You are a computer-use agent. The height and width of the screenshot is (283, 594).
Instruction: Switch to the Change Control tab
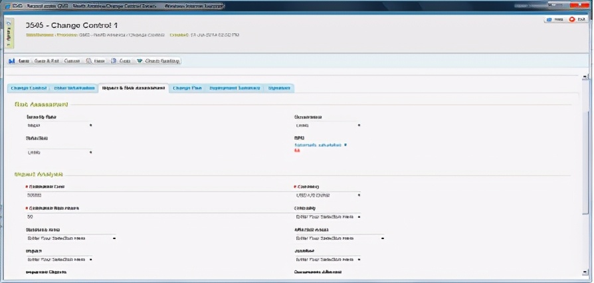coord(29,88)
